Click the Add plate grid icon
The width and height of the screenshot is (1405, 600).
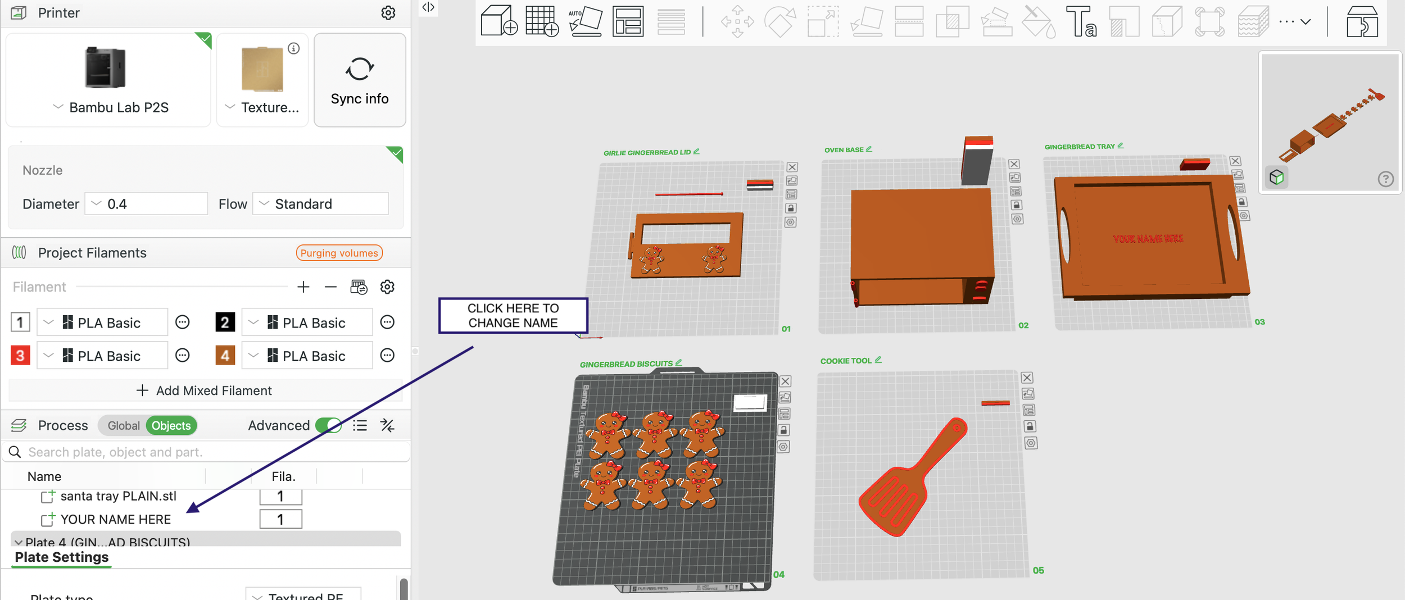click(x=542, y=21)
